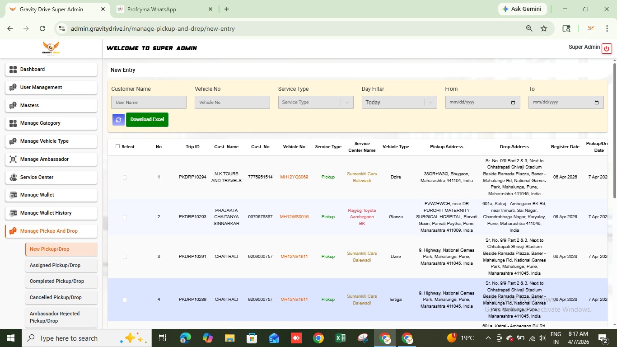Click the Download Excel button
Screen dimensions: 617x347
click(x=147, y=120)
